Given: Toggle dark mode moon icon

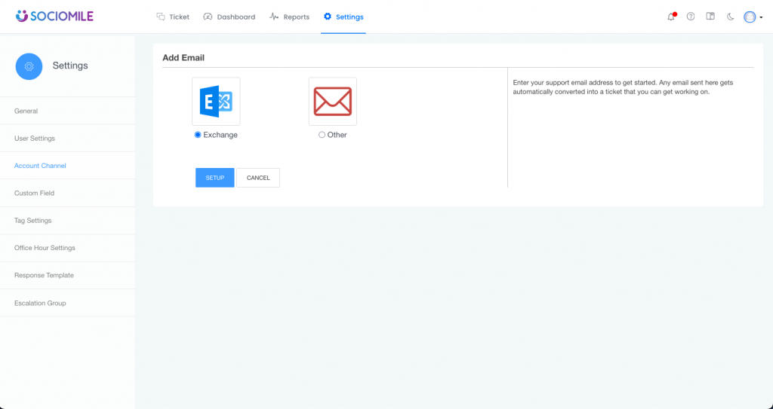Looking at the screenshot, I should click(x=730, y=17).
